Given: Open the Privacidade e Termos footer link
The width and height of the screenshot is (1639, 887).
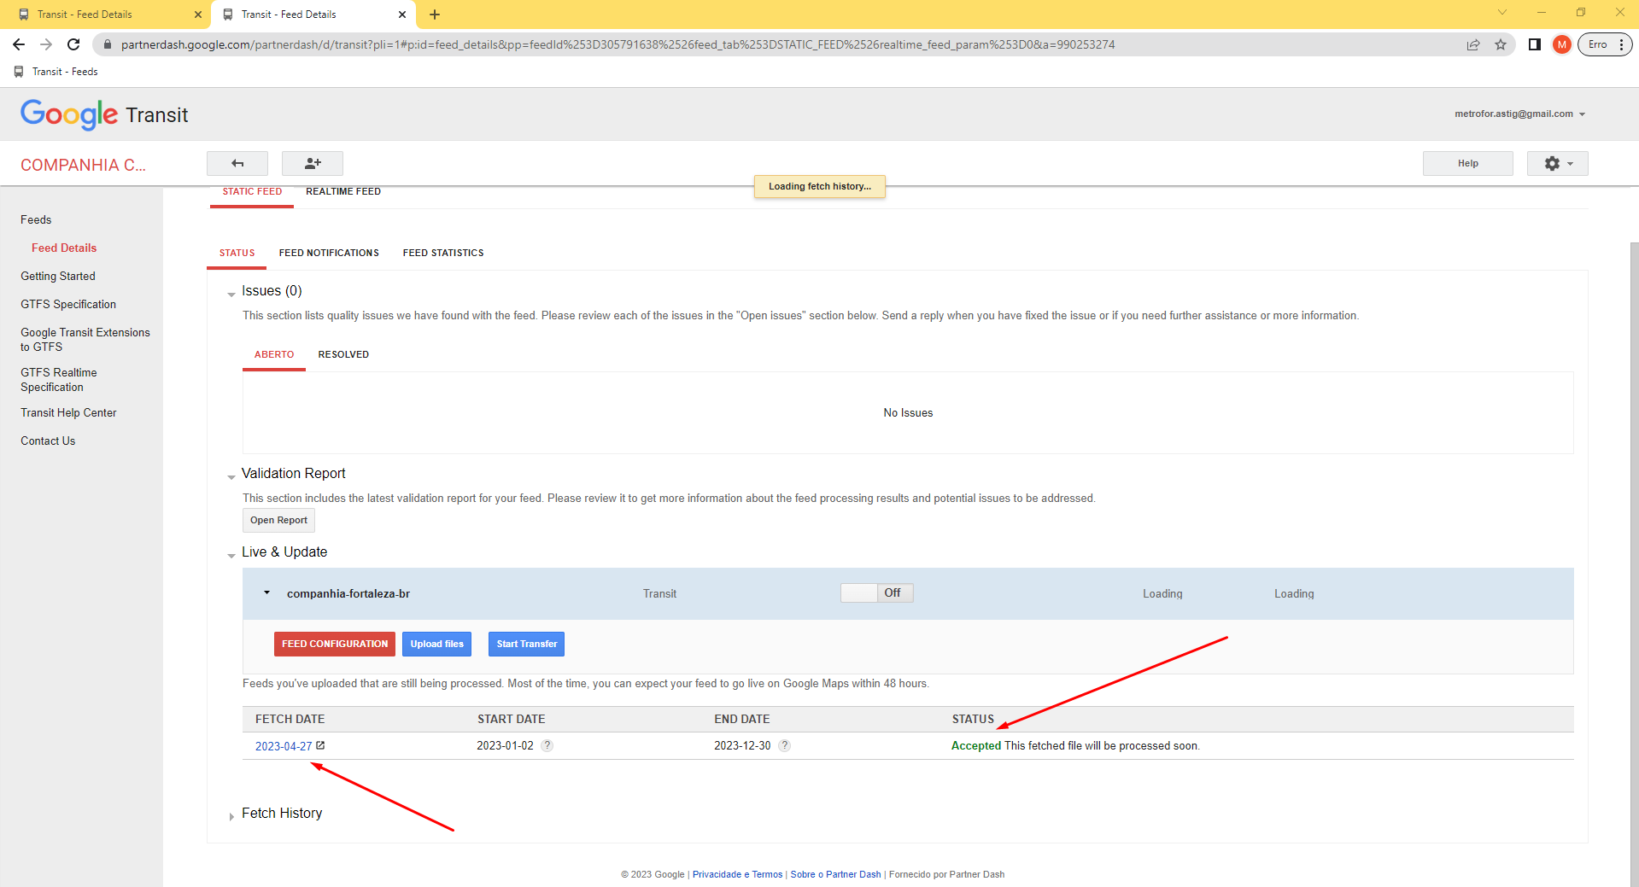Looking at the screenshot, I should point(737,874).
